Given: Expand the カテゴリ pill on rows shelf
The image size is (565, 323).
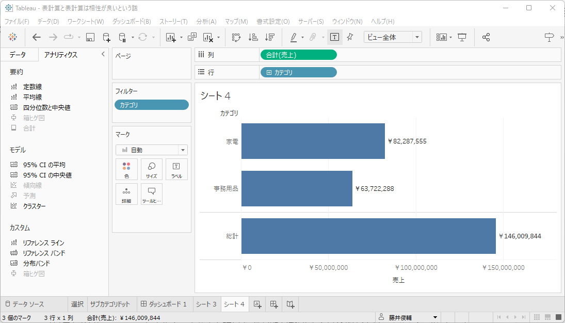Looking at the screenshot, I should point(269,73).
